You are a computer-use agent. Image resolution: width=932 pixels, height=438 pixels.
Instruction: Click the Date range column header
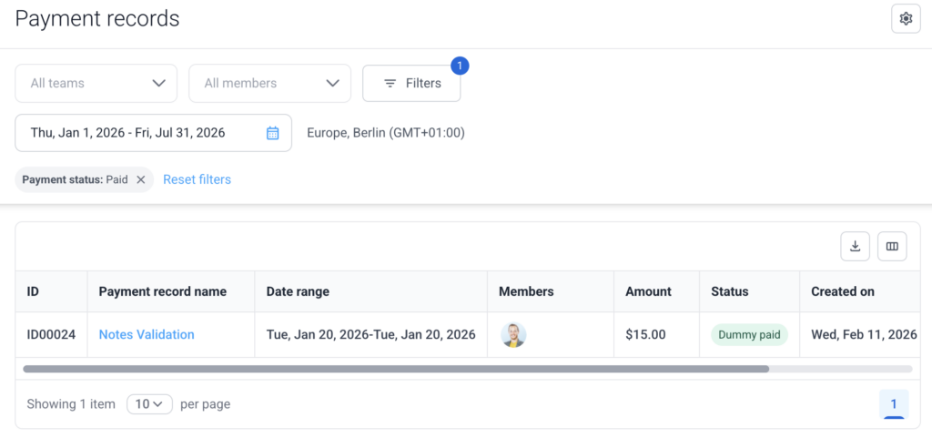[x=371, y=291]
